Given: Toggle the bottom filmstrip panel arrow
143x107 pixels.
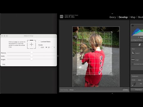Looking at the screenshot, I should (112, 93).
